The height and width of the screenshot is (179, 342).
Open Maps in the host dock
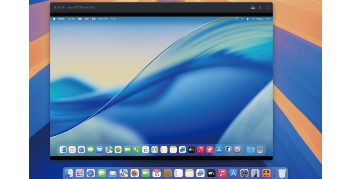coord(124,173)
